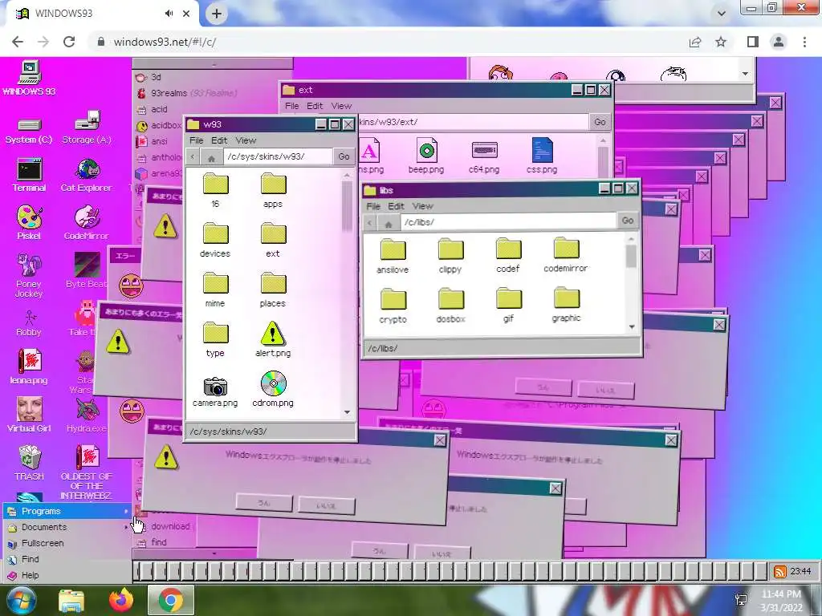Screen dimensions: 822x616
Task: Toggle the browser side panel
Action: point(753,42)
